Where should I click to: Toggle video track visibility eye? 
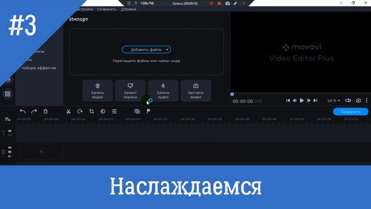click(10, 147)
